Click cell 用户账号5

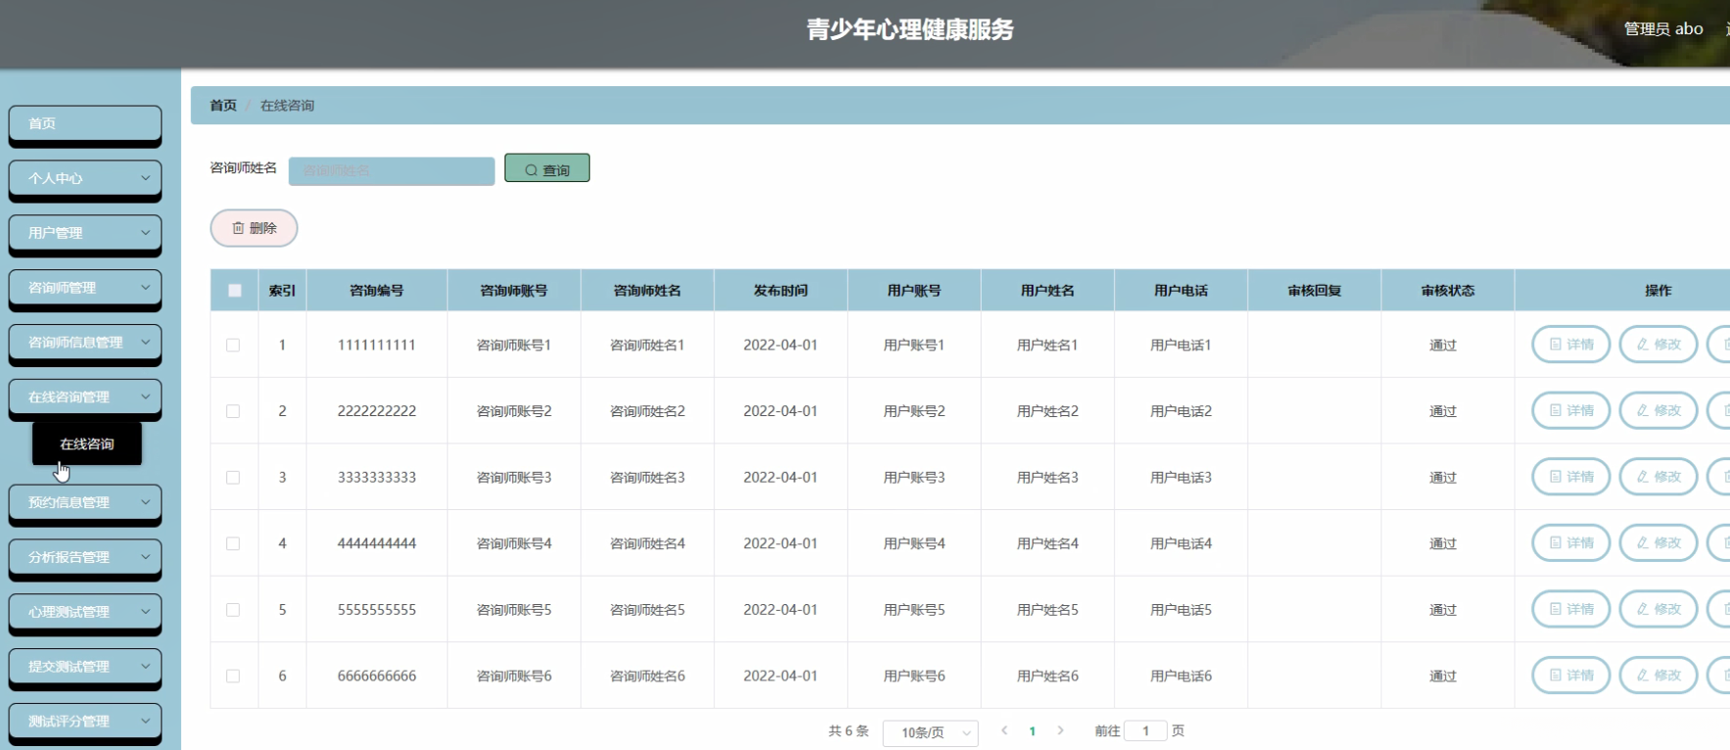(914, 609)
